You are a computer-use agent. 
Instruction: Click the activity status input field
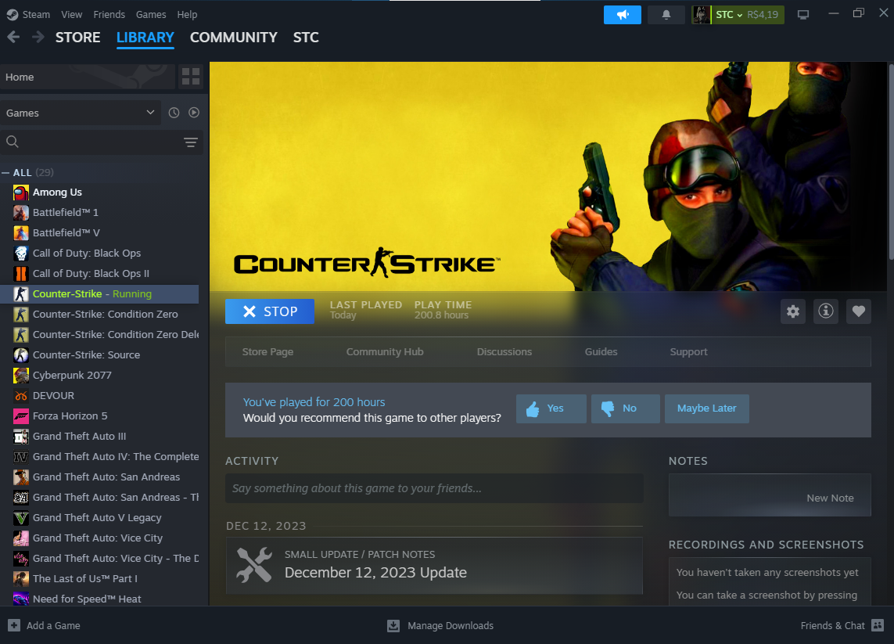click(434, 488)
